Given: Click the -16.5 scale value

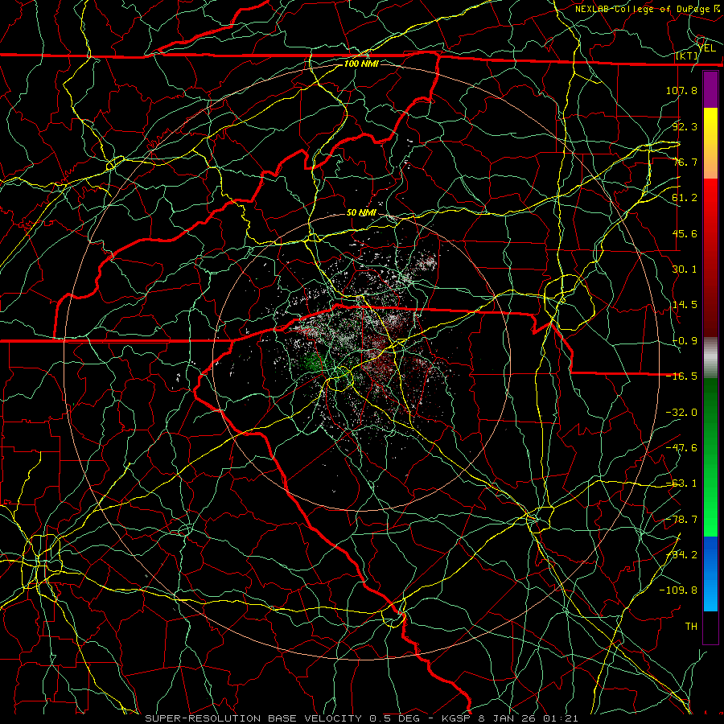Looking at the screenshot, I should (x=681, y=376).
